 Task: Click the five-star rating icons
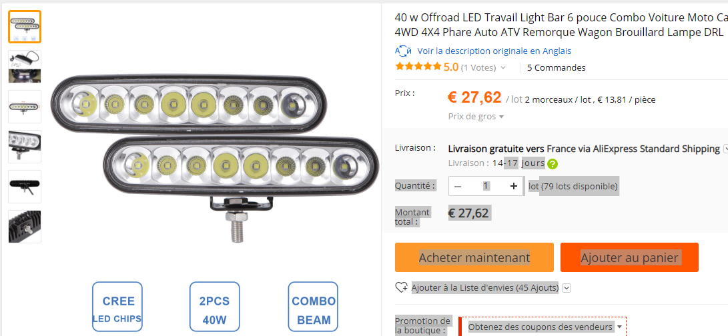point(418,67)
